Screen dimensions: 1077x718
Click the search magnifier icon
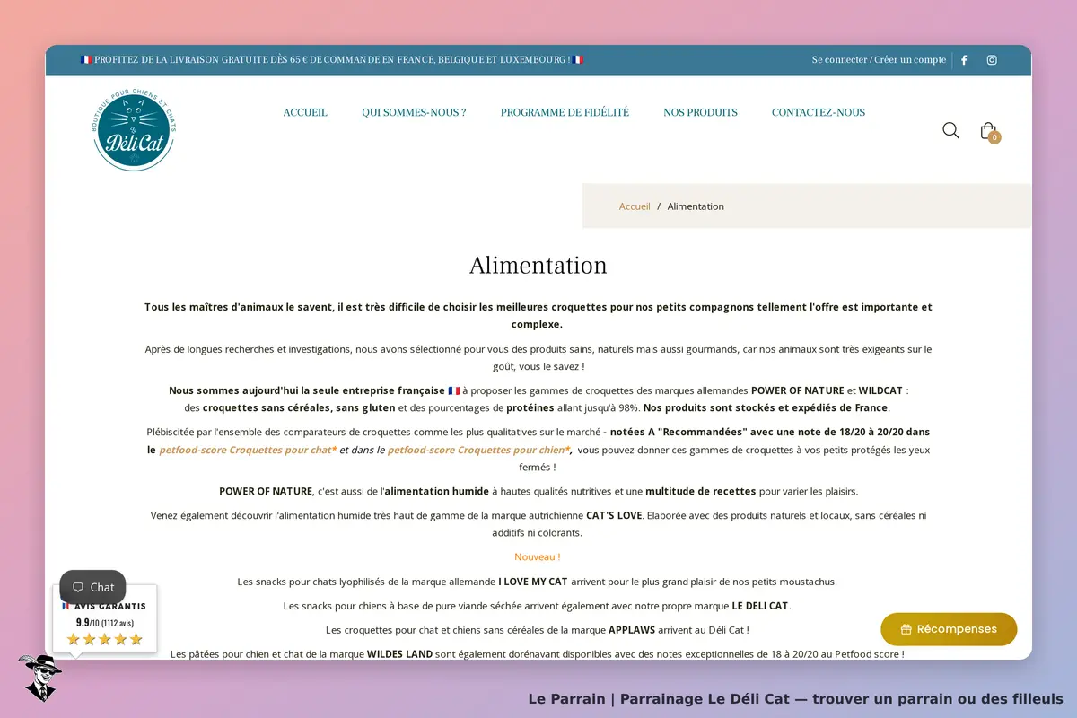(950, 131)
